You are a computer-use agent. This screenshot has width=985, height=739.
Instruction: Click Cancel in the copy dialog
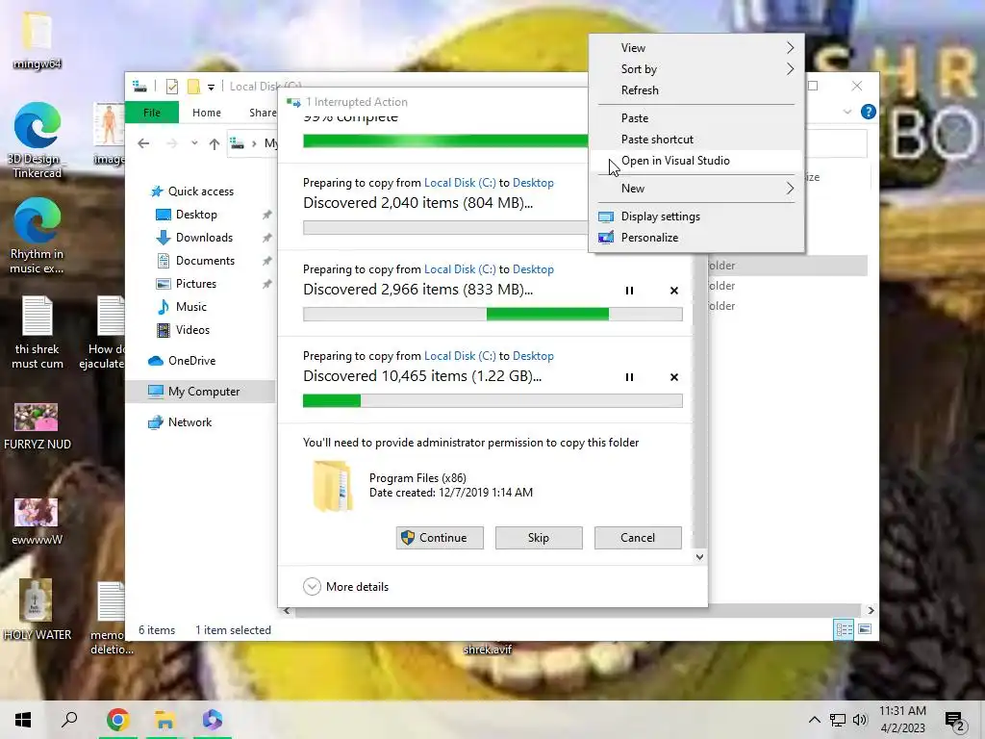[x=638, y=538]
